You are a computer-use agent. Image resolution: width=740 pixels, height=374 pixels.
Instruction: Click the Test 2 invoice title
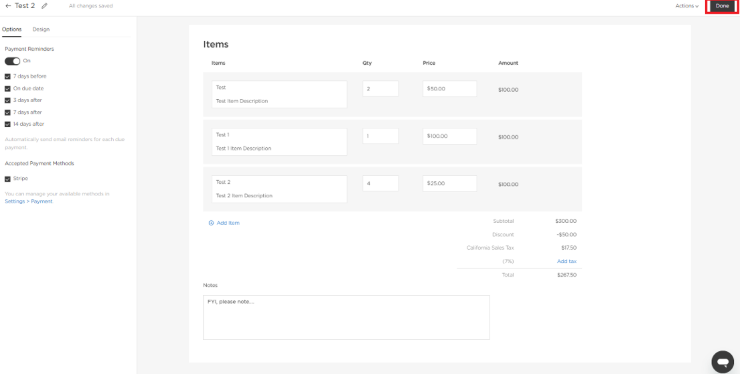point(25,6)
